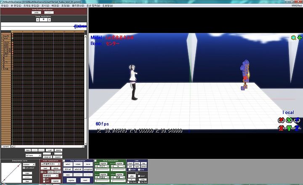Click the range-sel button
303x185 pixels.
click(x=47, y=157)
